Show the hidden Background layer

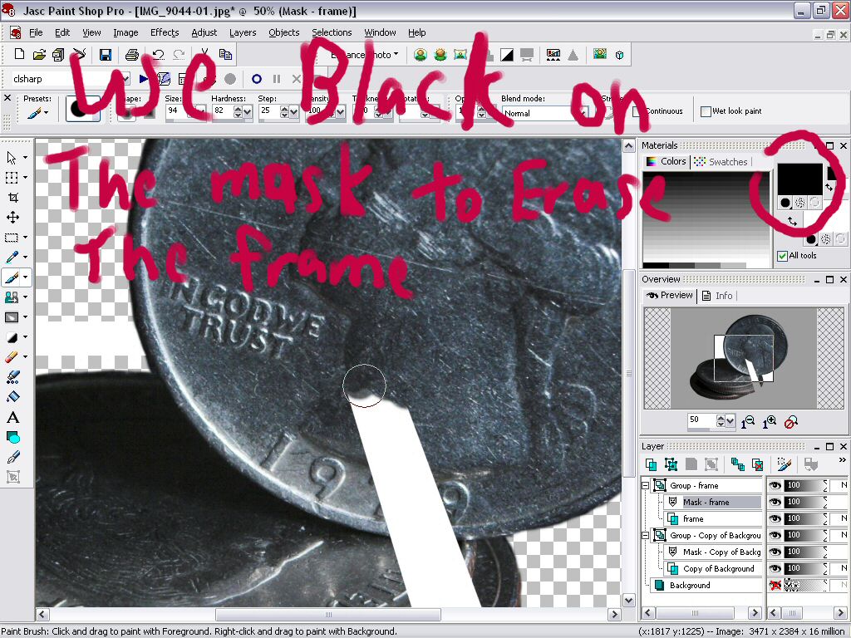point(775,585)
